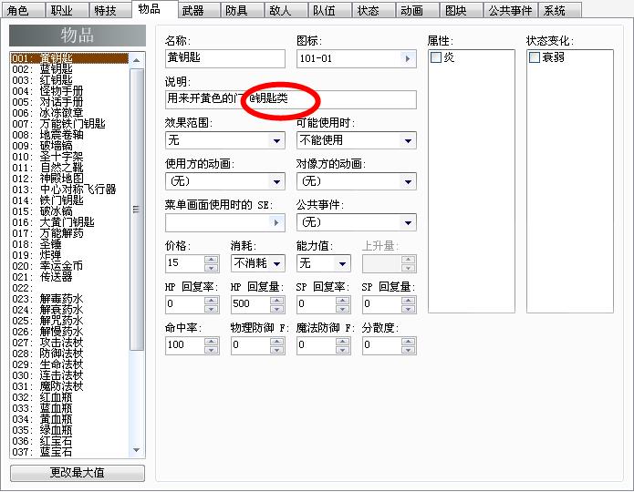Open the 图块 tab

pyautogui.click(x=460, y=10)
